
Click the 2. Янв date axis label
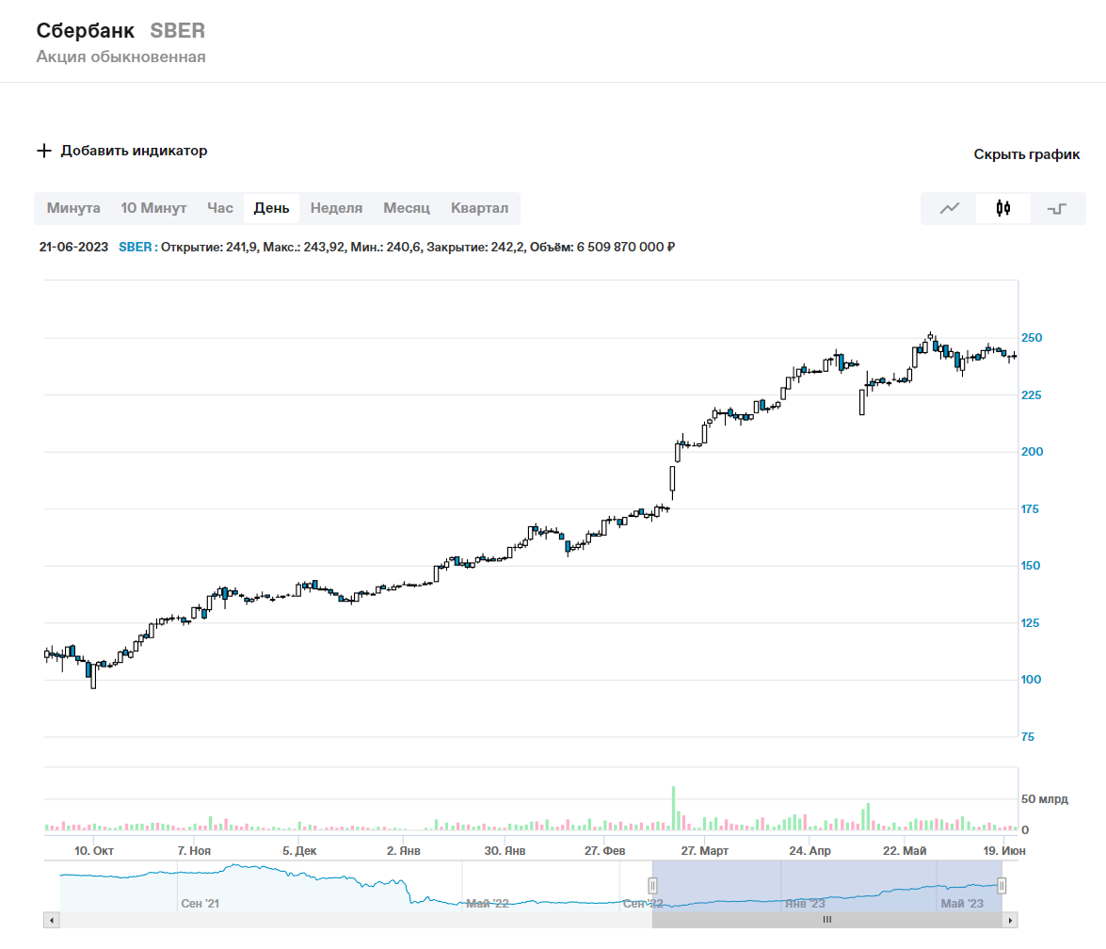(x=404, y=851)
